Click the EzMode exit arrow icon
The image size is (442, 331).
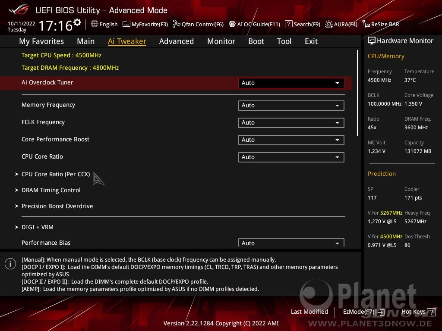pyautogui.click(x=381, y=312)
